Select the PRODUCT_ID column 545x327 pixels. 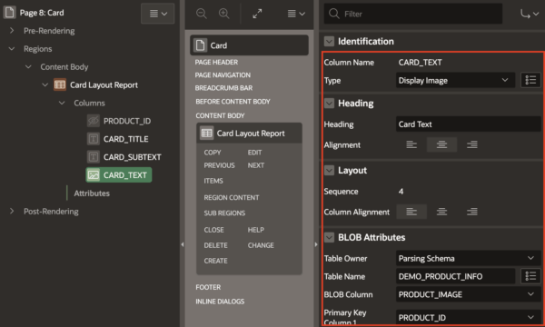coord(127,121)
